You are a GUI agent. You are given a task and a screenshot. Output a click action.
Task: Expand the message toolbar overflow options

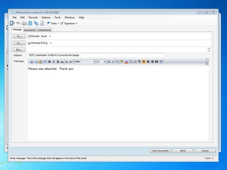click(207, 62)
